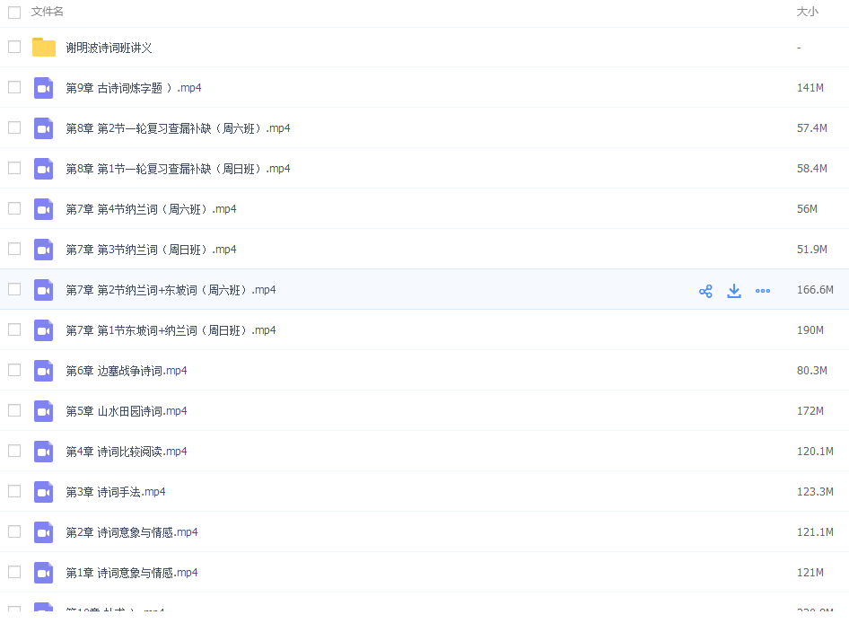849x632 pixels.
Task: Click video icon of 第2章 诗词意象与情感
Action: 43,531
